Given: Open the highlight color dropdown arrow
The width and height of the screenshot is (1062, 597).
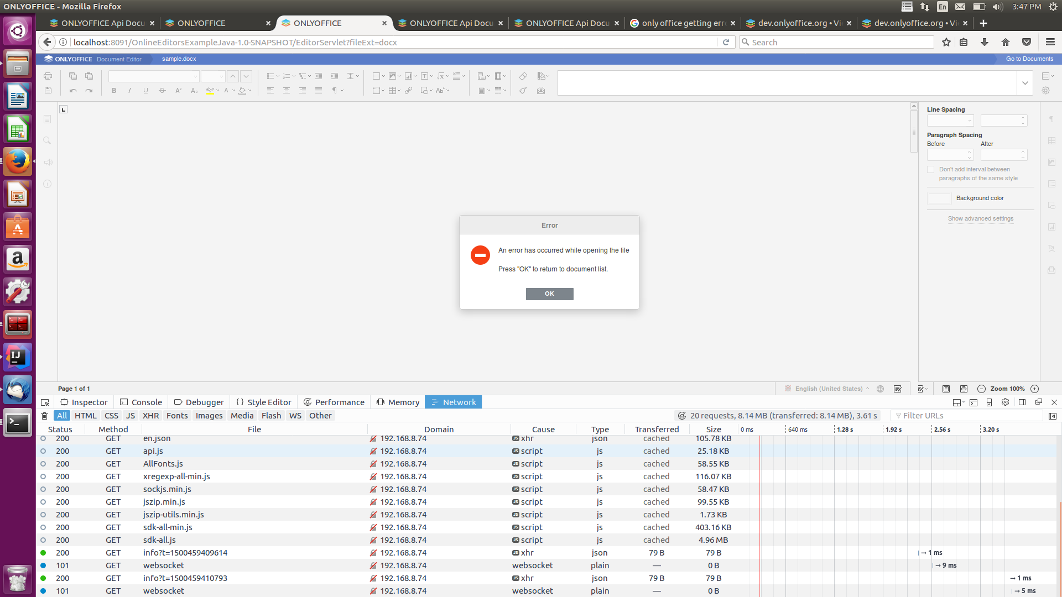Looking at the screenshot, I should click(x=217, y=90).
